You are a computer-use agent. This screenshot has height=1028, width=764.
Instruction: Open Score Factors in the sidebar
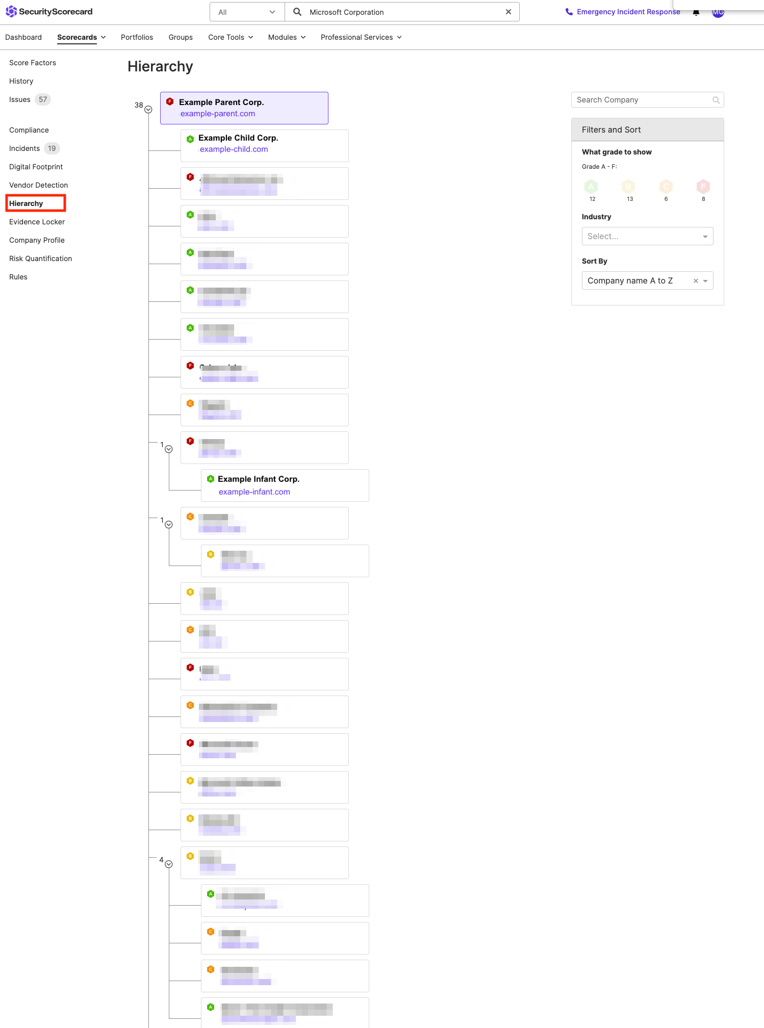(33, 63)
